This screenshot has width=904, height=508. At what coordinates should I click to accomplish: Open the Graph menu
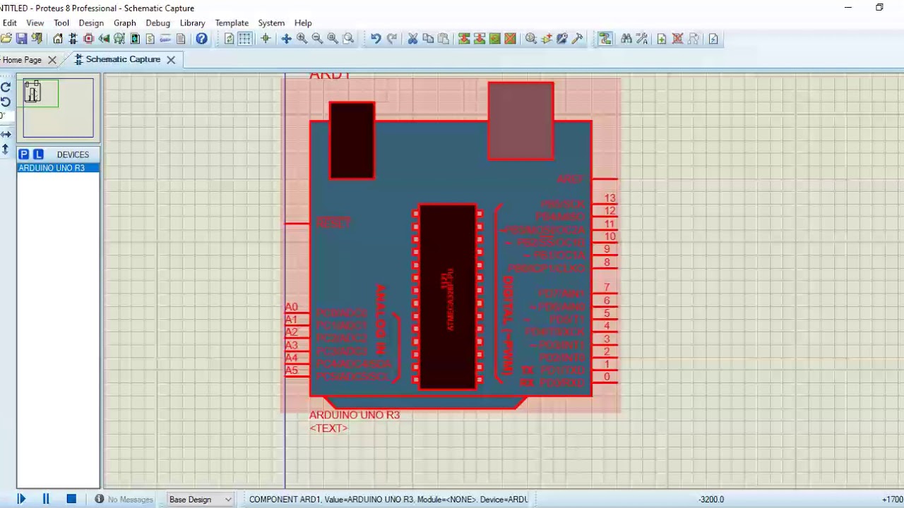[x=124, y=23]
